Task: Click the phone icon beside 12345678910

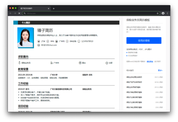Action: pyautogui.click(x=79, y=41)
